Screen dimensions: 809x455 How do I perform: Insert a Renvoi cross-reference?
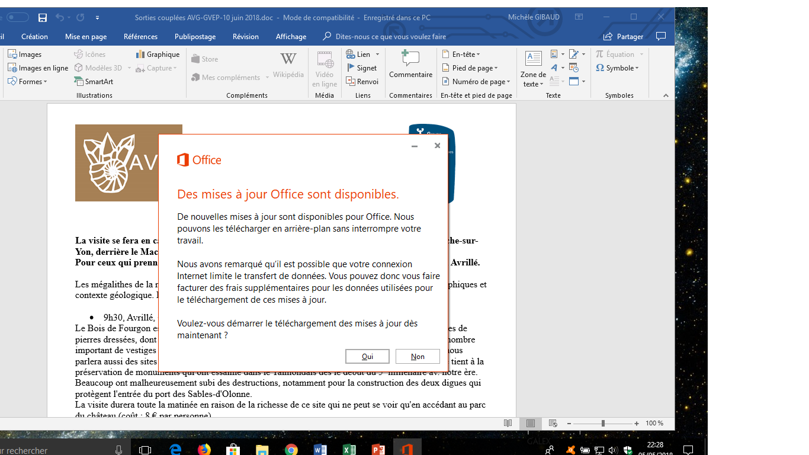(362, 82)
